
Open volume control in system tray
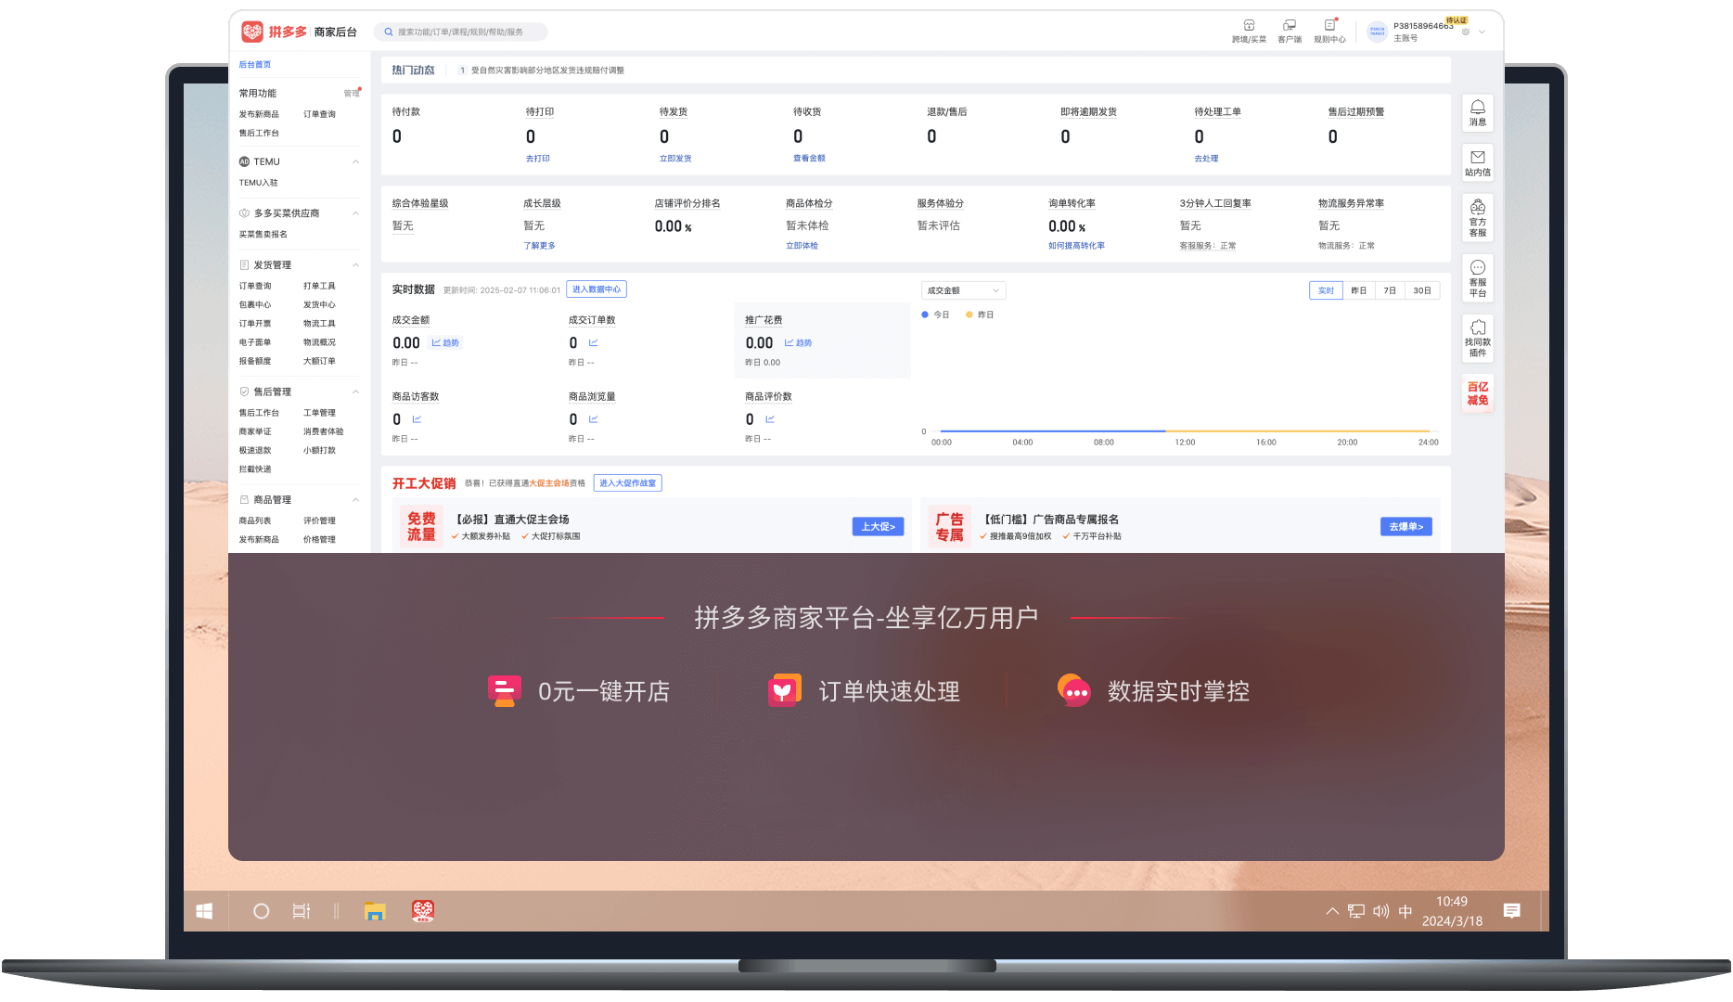pos(1381,911)
